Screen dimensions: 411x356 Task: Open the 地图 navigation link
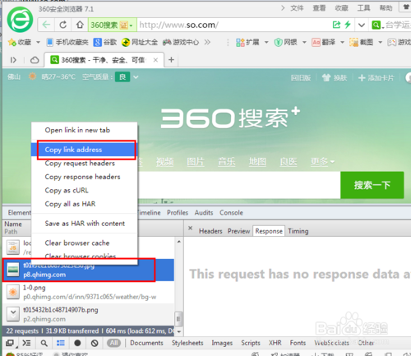point(257,162)
